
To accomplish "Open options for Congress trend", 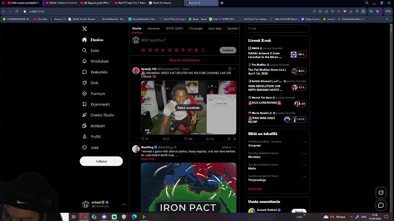I will pyautogui.click(x=304, y=142).
